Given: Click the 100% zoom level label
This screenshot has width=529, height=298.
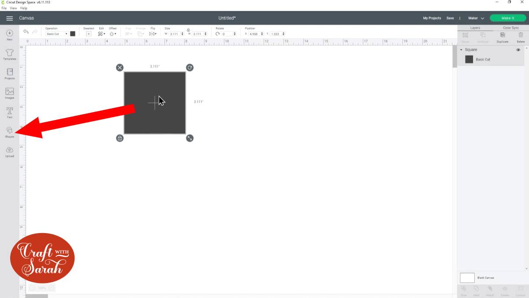Looking at the screenshot, I should click(42, 288).
